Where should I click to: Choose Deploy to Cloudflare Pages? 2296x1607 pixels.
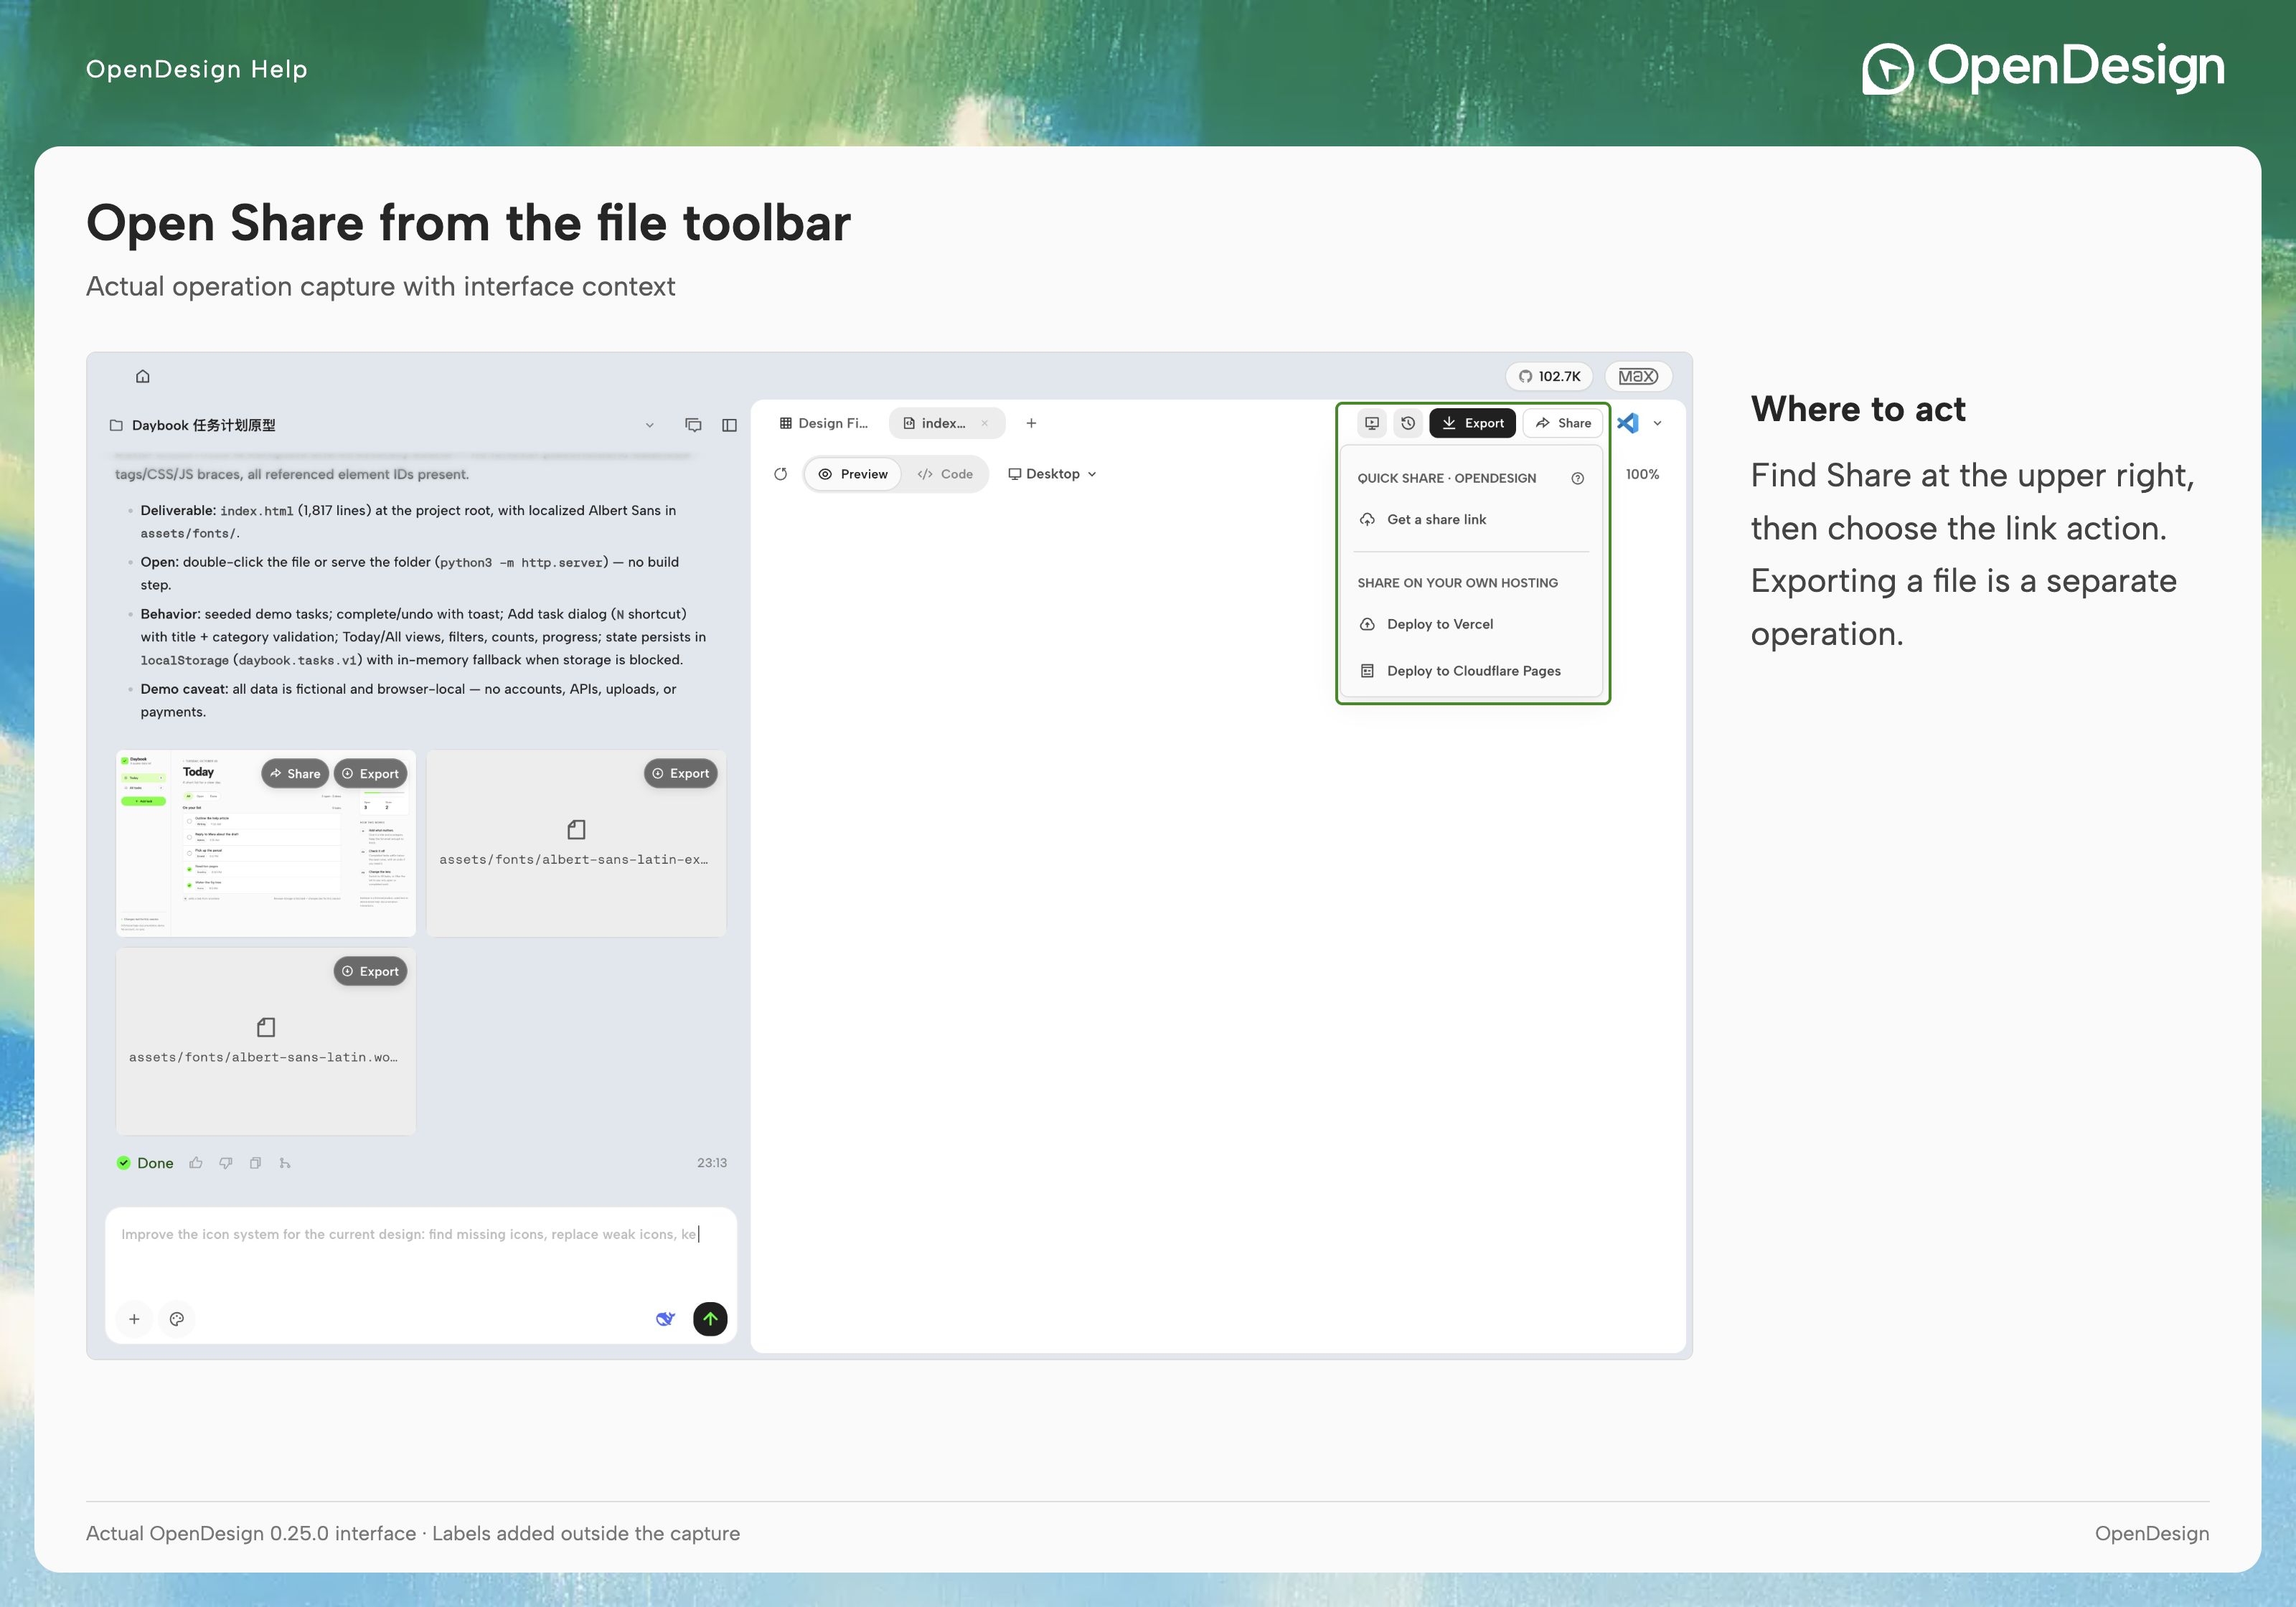click(x=1470, y=671)
